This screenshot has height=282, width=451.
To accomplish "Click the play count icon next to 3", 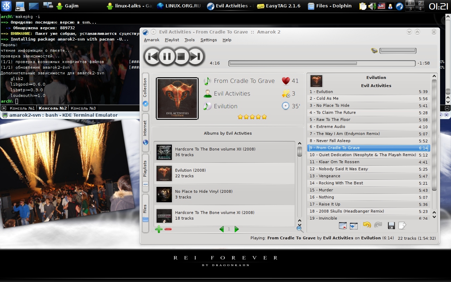I will coord(286,93).
